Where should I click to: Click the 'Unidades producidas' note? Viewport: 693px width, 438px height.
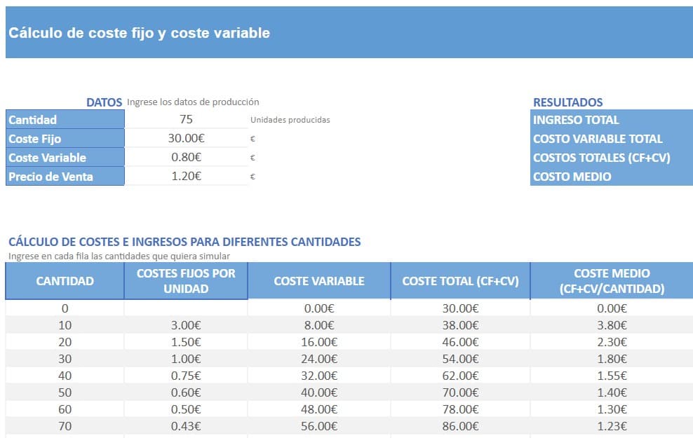point(290,120)
